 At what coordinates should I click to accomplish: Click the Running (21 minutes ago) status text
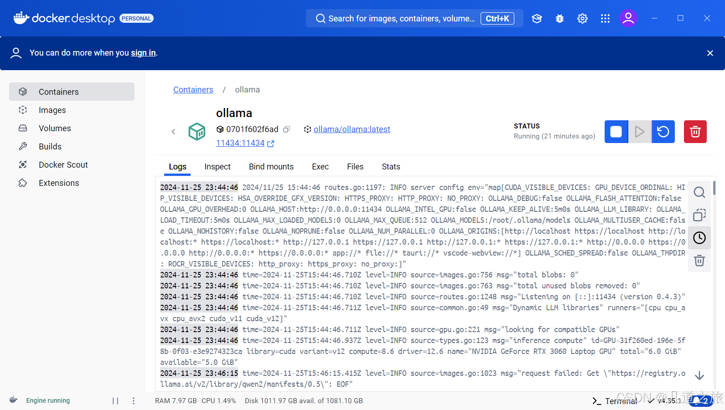click(x=554, y=136)
